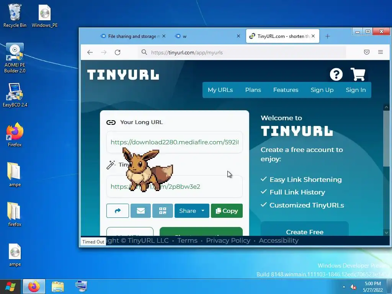The width and height of the screenshot is (392, 294).
Task: Open the Recycle Bin desktop icon
Action: [15, 15]
